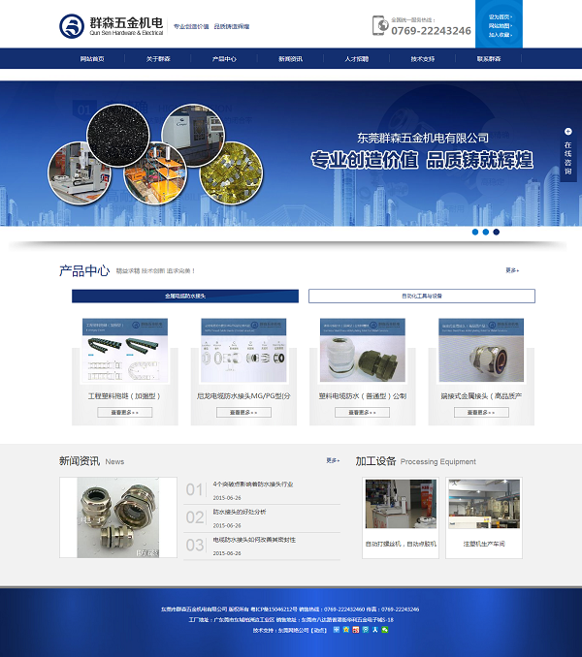The width and height of the screenshot is (582, 657).
Task: Open news article 防水接头的好处分析
Action: [x=240, y=511]
